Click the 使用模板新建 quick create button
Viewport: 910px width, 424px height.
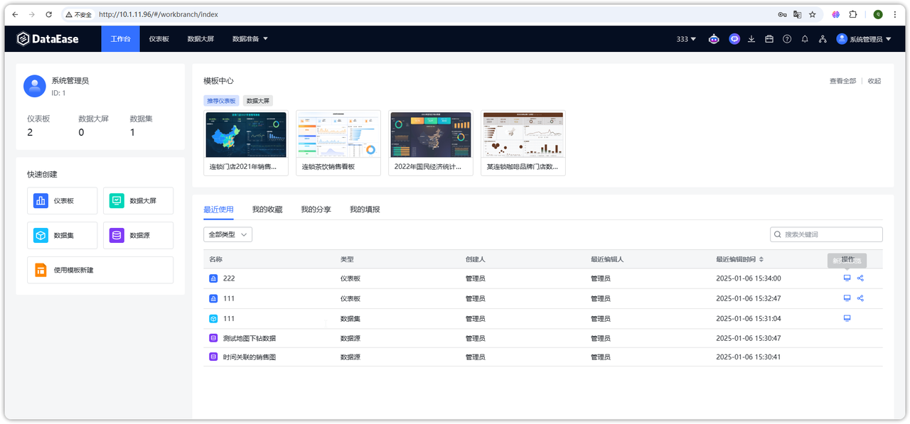click(100, 270)
